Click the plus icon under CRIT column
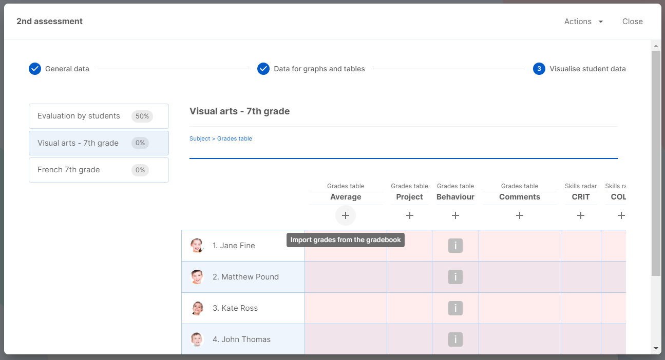665x360 pixels. coord(581,216)
